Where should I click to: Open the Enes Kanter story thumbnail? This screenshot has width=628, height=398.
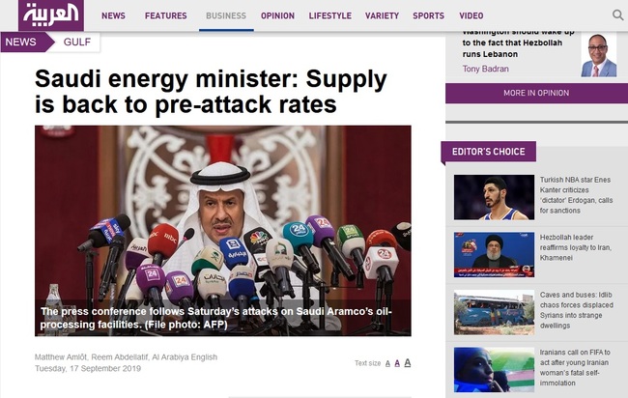[x=494, y=197]
